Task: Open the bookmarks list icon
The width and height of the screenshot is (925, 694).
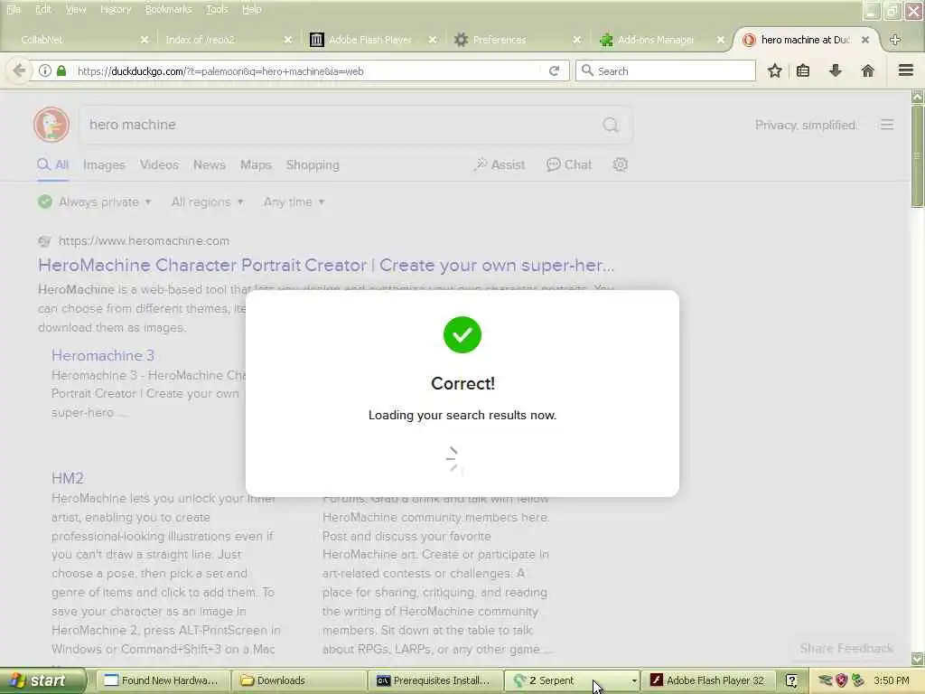Action: (x=803, y=70)
